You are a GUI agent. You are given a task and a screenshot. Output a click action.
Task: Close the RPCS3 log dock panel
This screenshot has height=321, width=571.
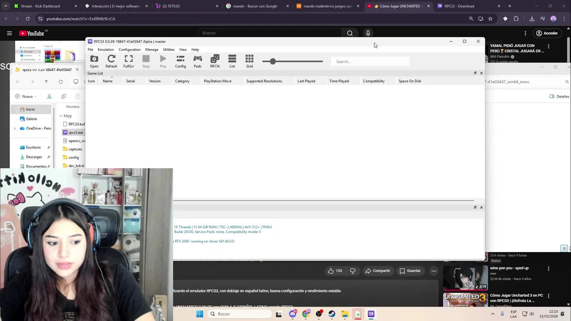point(481,207)
